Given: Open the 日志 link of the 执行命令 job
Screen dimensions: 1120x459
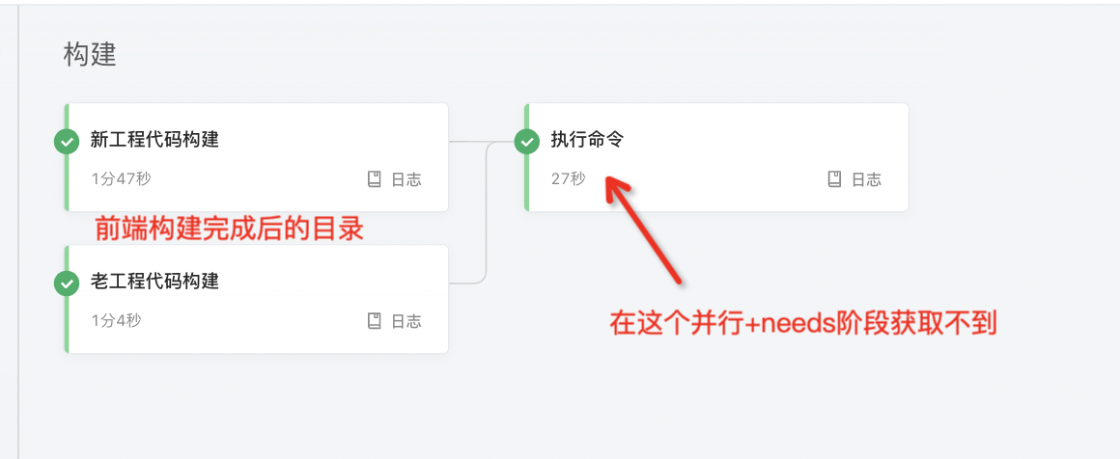Looking at the screenshot, I should coord(866,179).
